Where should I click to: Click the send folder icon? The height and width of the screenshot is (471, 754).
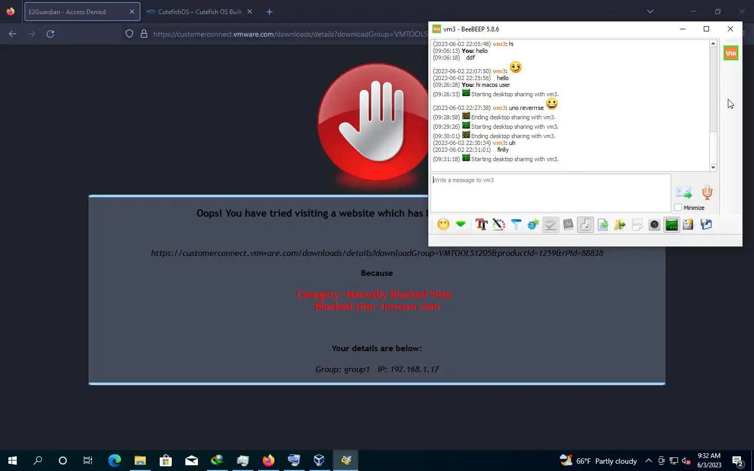pyautogui.click(x=620, y=225)
